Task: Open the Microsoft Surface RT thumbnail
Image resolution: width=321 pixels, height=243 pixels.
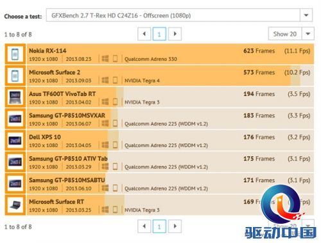Action: (15, 205)
